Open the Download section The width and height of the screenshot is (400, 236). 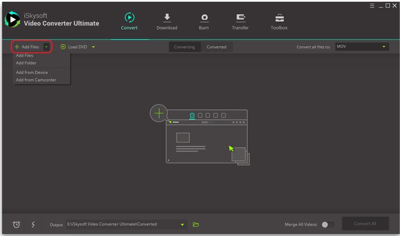pyautogui.click(x=167, y=22)
